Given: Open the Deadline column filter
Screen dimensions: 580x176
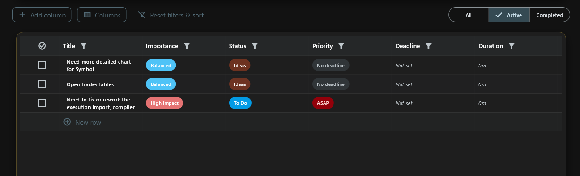Looking at the screenshot, I should pos(428,46).
